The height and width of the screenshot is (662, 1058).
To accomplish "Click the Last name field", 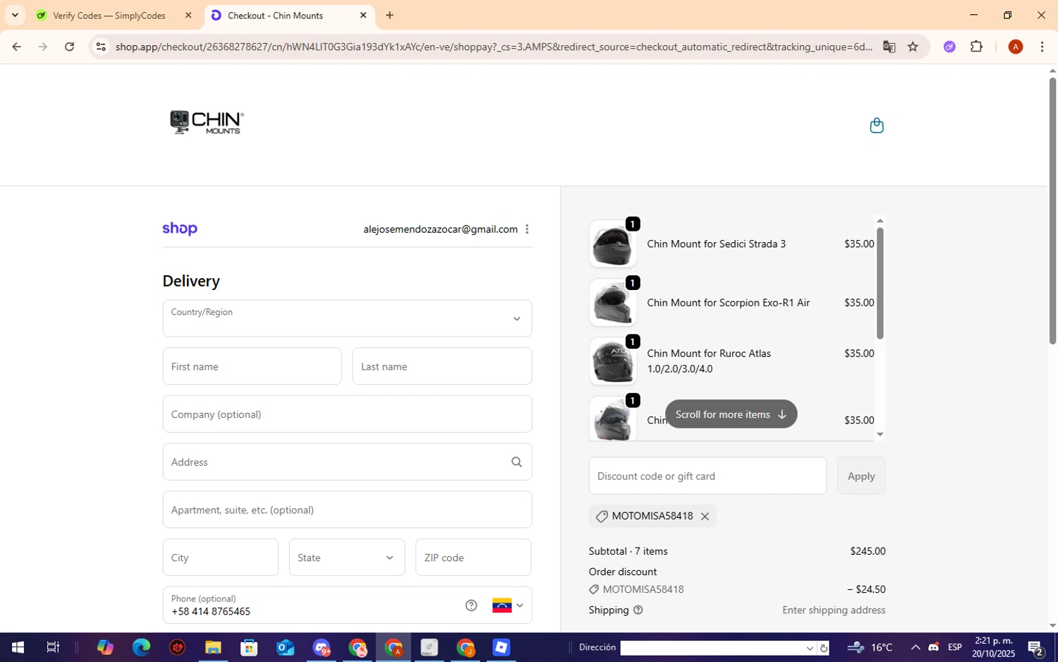I will click(x=442, y=366).
